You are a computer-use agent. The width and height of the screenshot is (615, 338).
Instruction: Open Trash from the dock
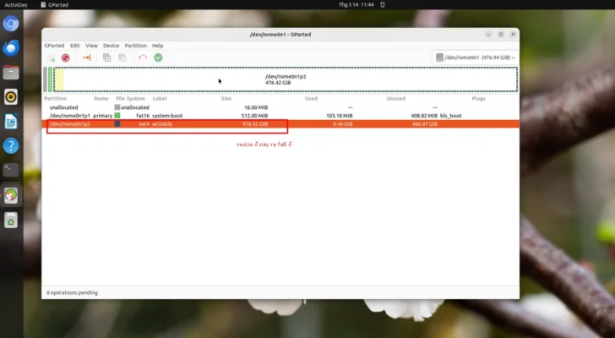pyautogui.click(x=11, y=221)
